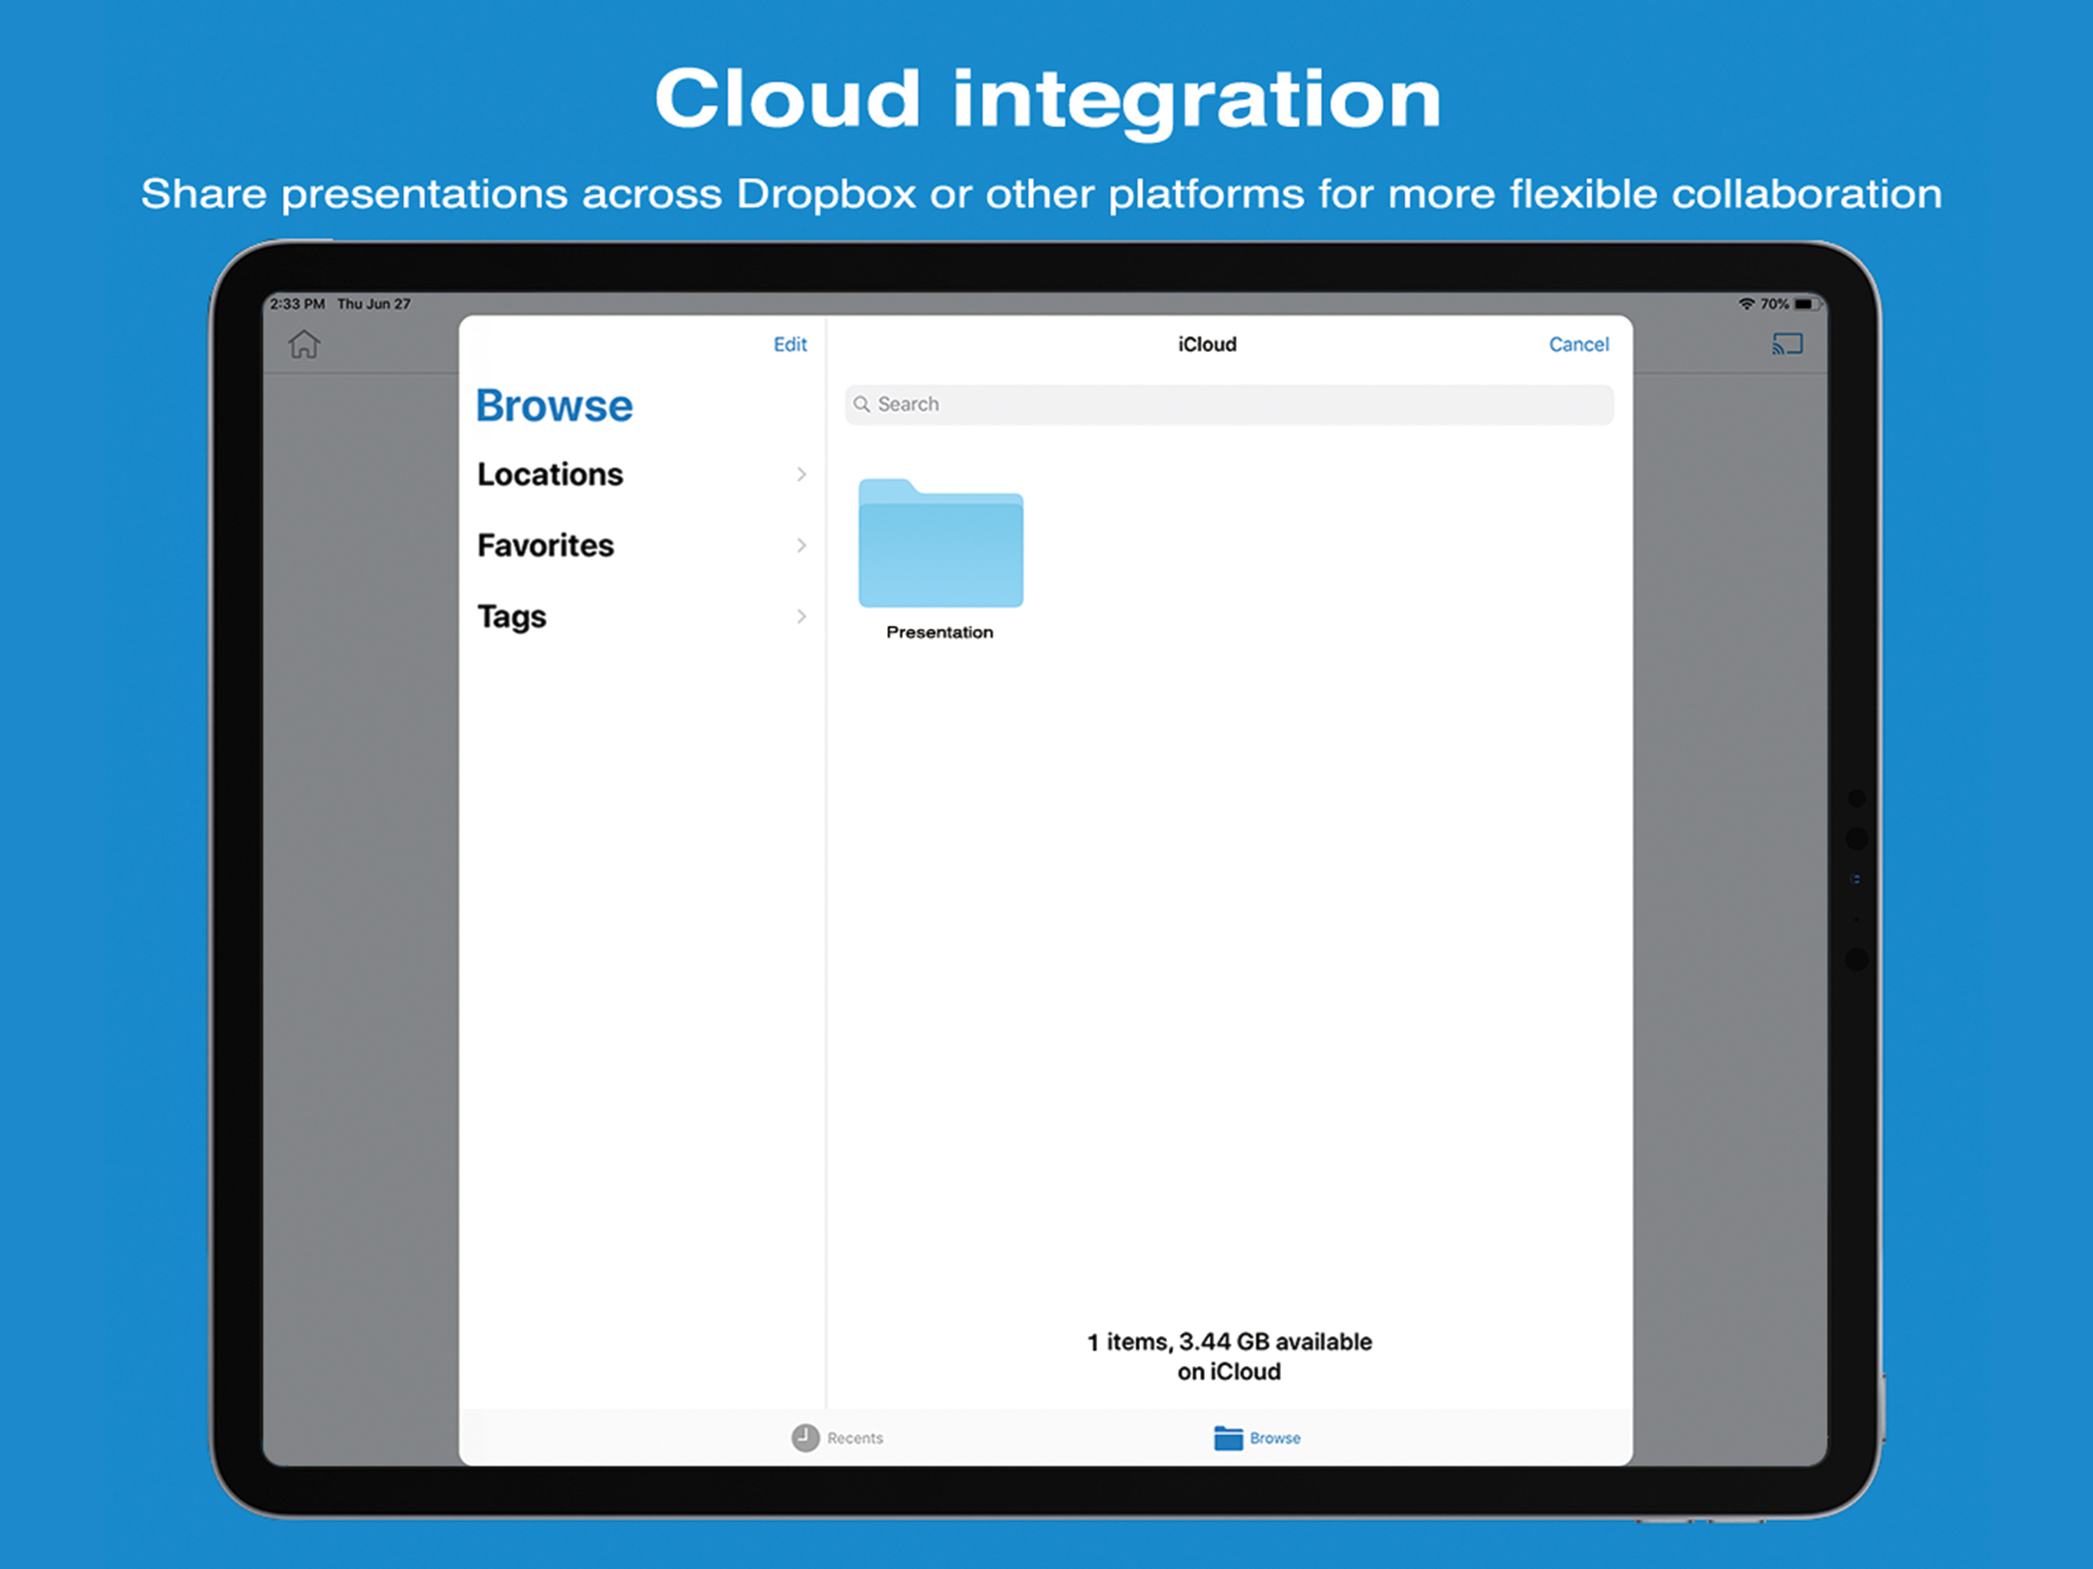
Task: Cancel the iCloud file picker
Action: pos(1578,345)
